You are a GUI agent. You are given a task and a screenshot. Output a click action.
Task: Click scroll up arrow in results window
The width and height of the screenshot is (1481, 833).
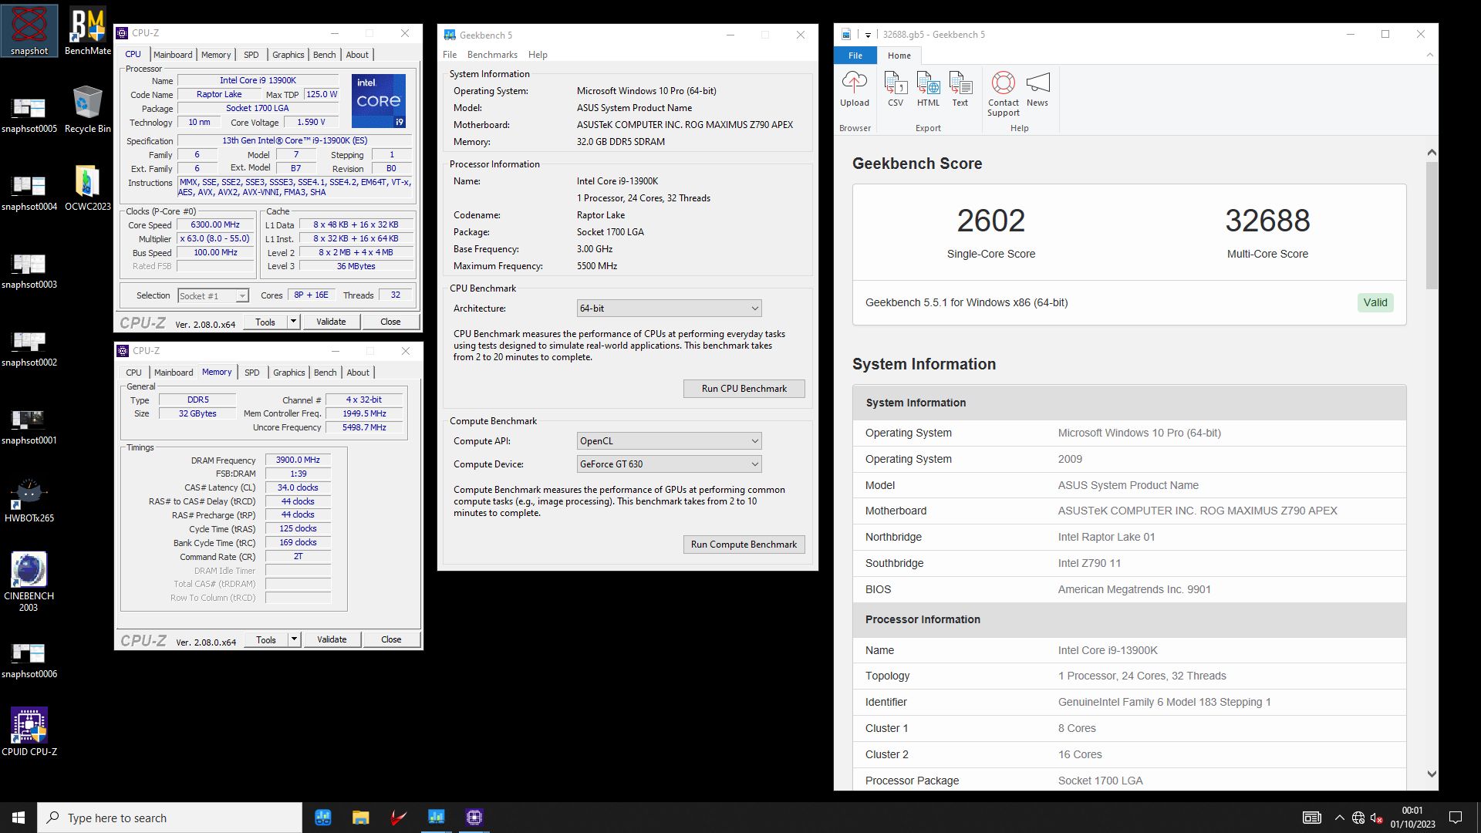(1432, 153)
